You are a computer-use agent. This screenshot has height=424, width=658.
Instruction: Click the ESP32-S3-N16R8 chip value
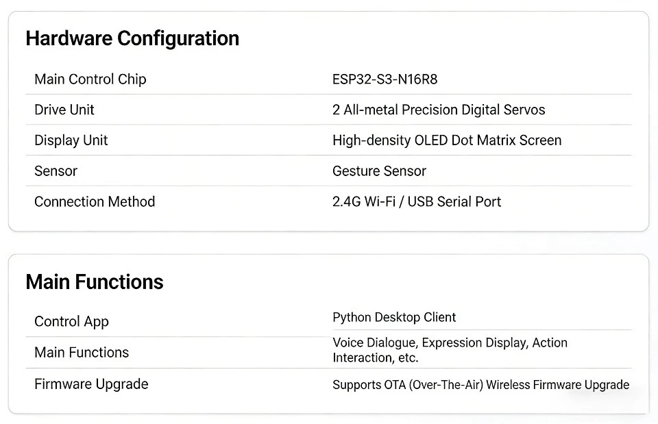(385, 79)
